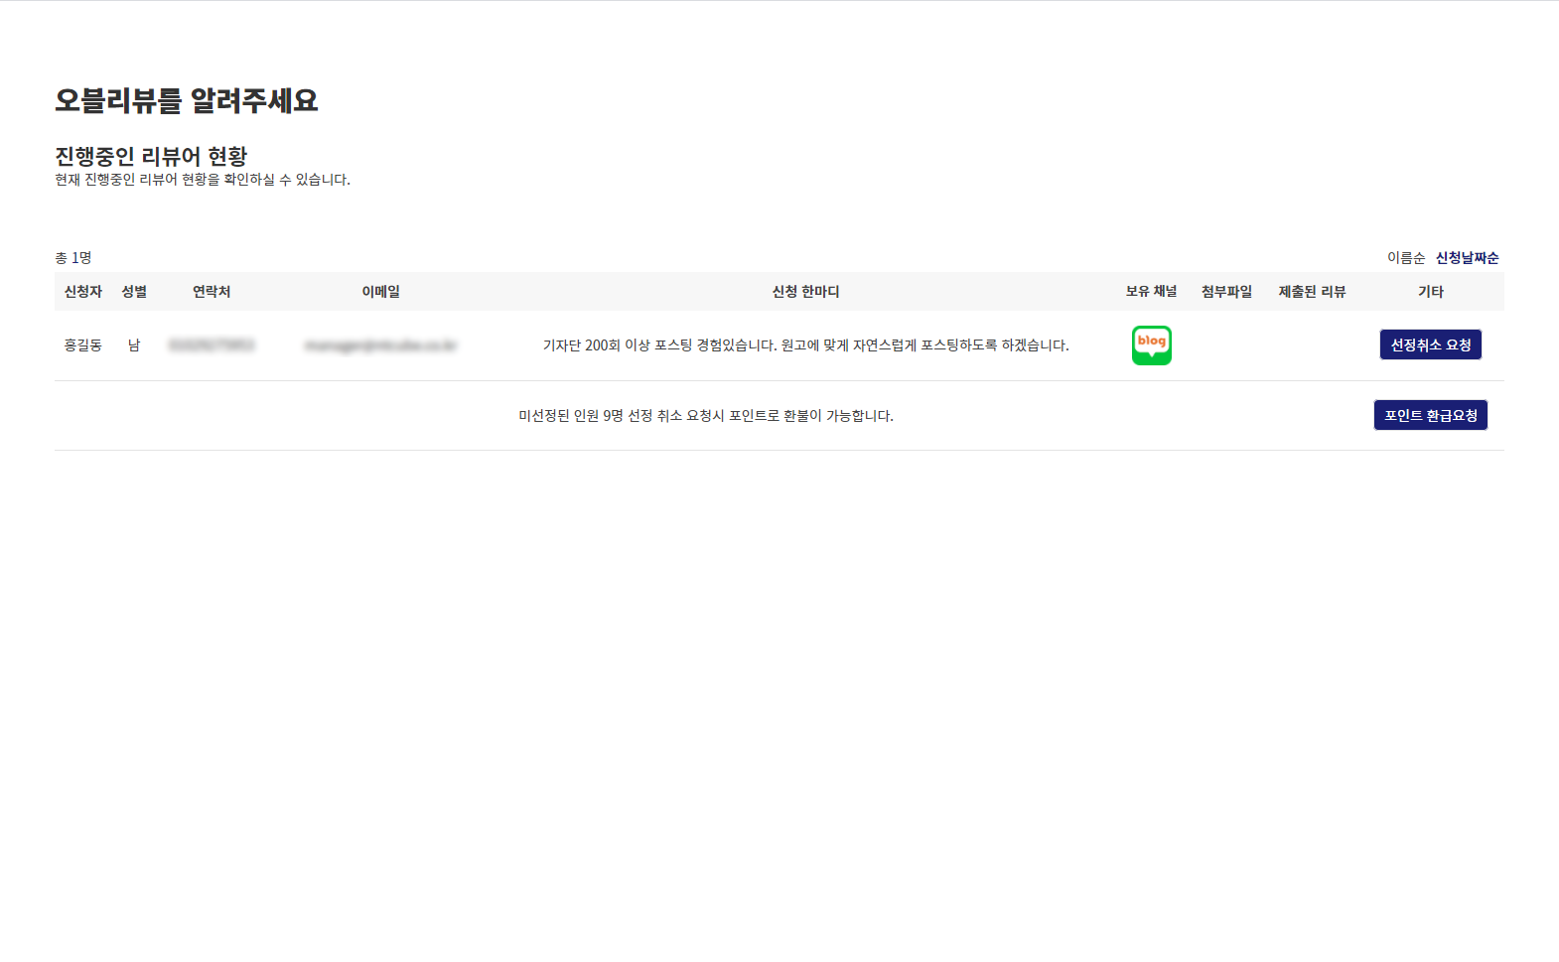
Task: Click the 포인트 환급요청 button
Action: (x=1430, y=415)
